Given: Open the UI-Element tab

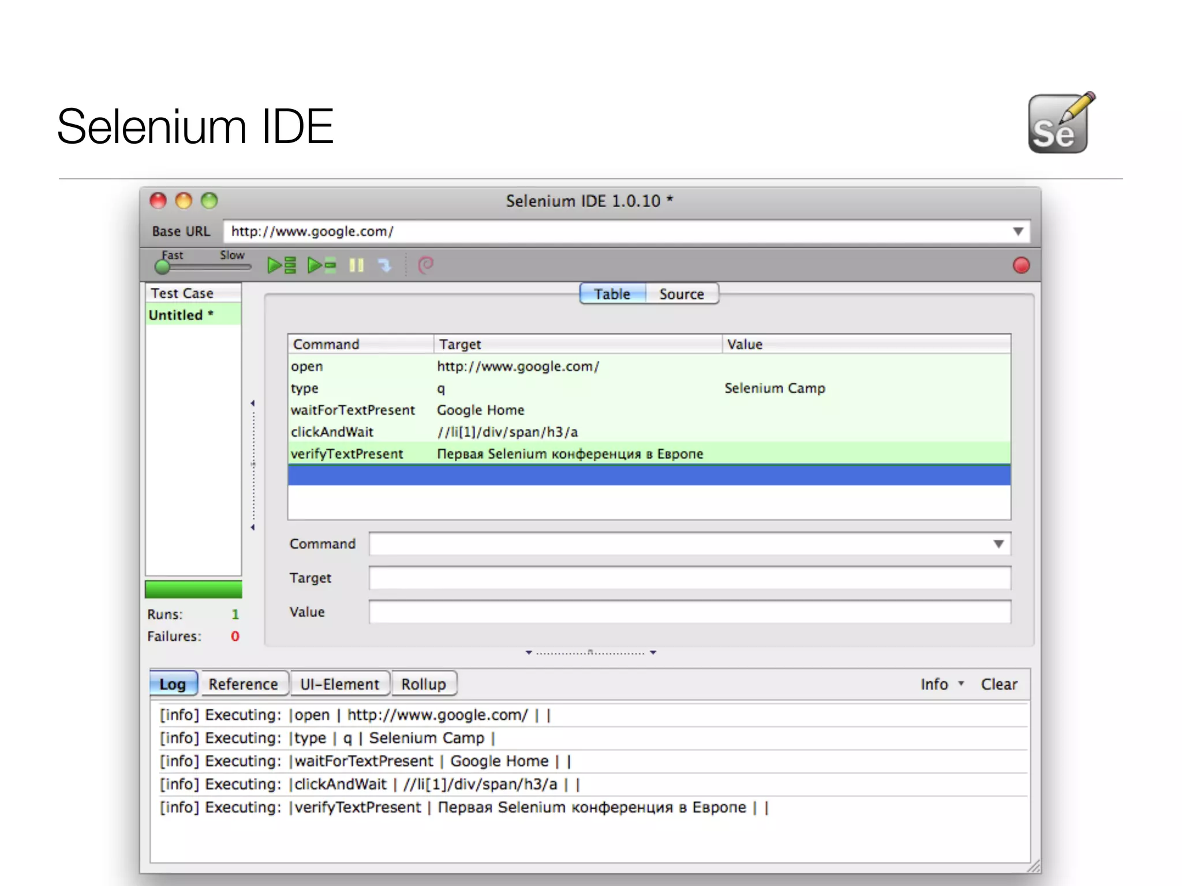Looking at the screenshot, I should 339,684.
